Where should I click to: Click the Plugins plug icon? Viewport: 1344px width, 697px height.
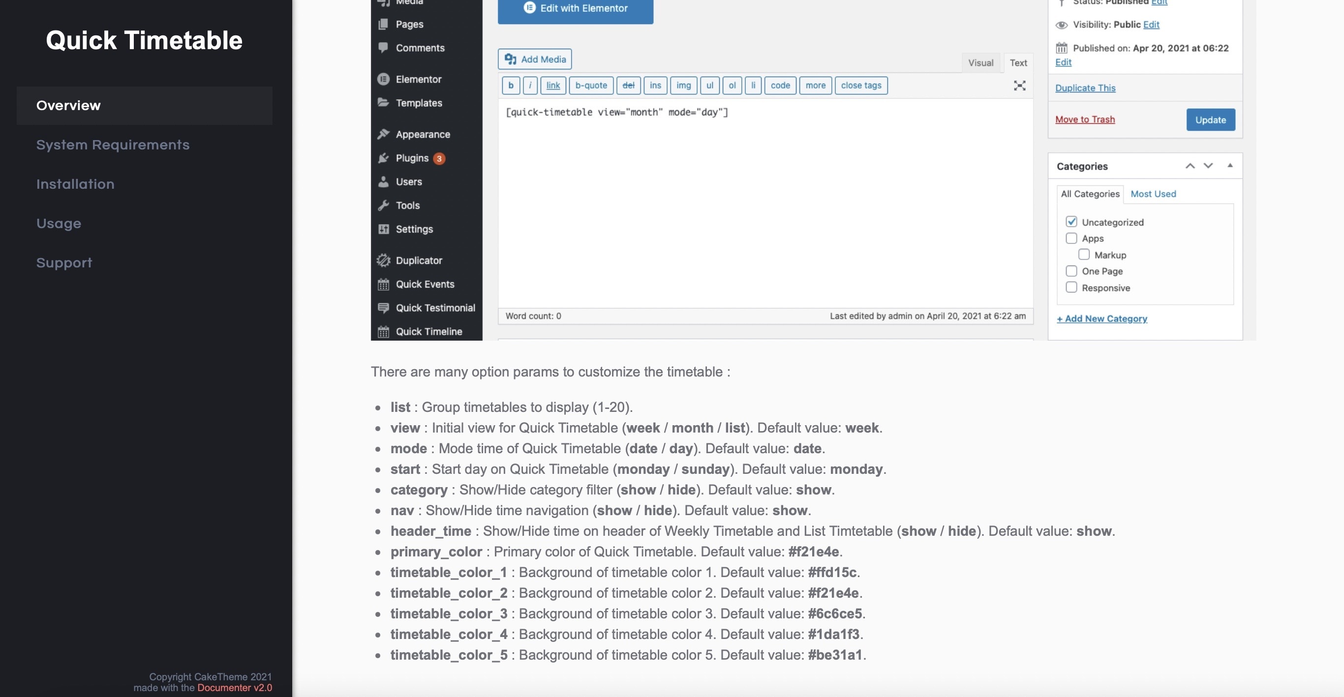coord(384,158)
